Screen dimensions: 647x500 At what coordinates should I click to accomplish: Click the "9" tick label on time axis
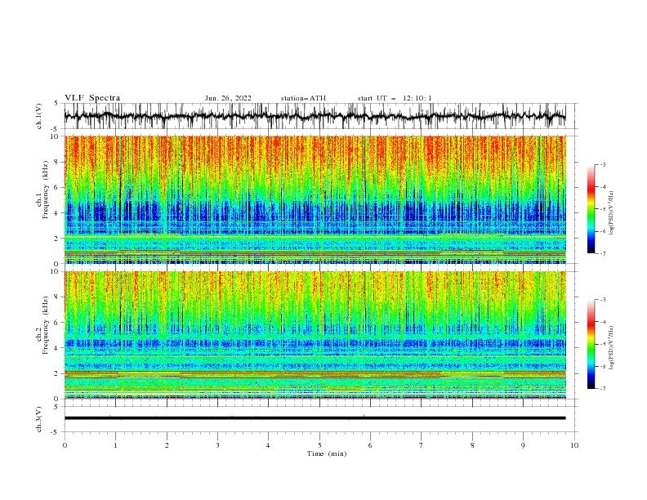coord(523,445)
